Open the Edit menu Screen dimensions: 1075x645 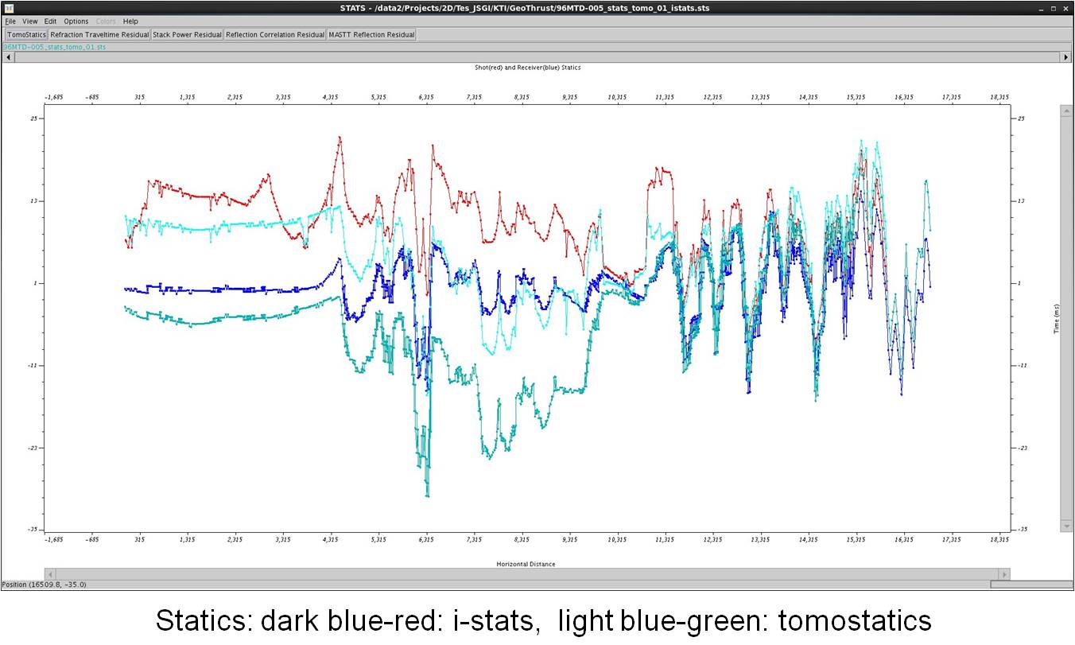click(x=50, y=21)
